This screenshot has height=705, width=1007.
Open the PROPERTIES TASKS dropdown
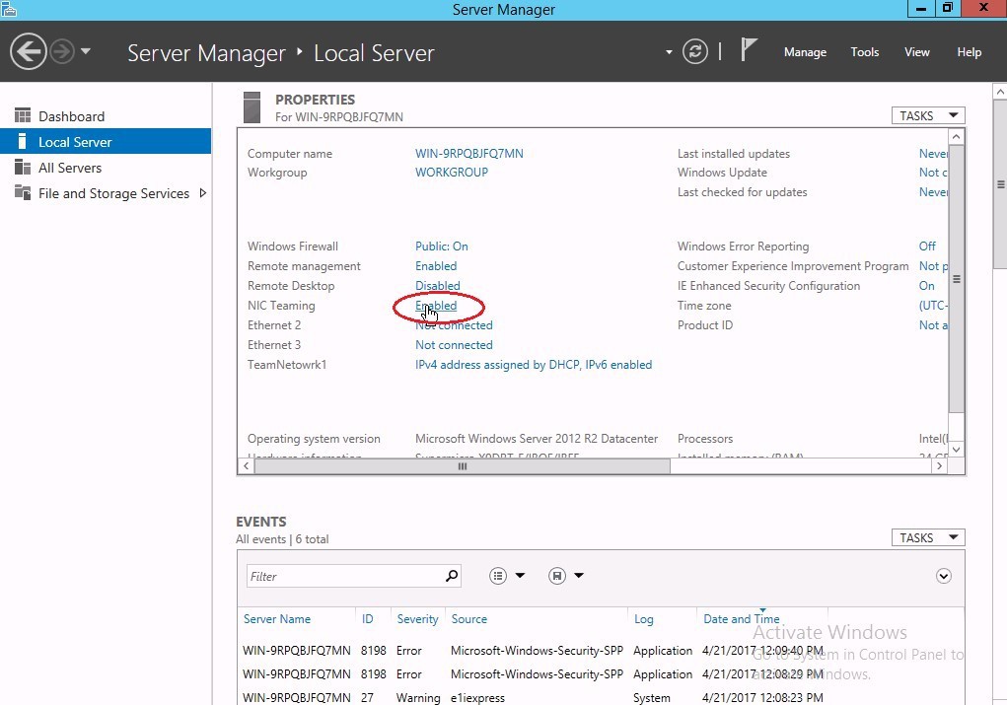(x=926, y=114)
